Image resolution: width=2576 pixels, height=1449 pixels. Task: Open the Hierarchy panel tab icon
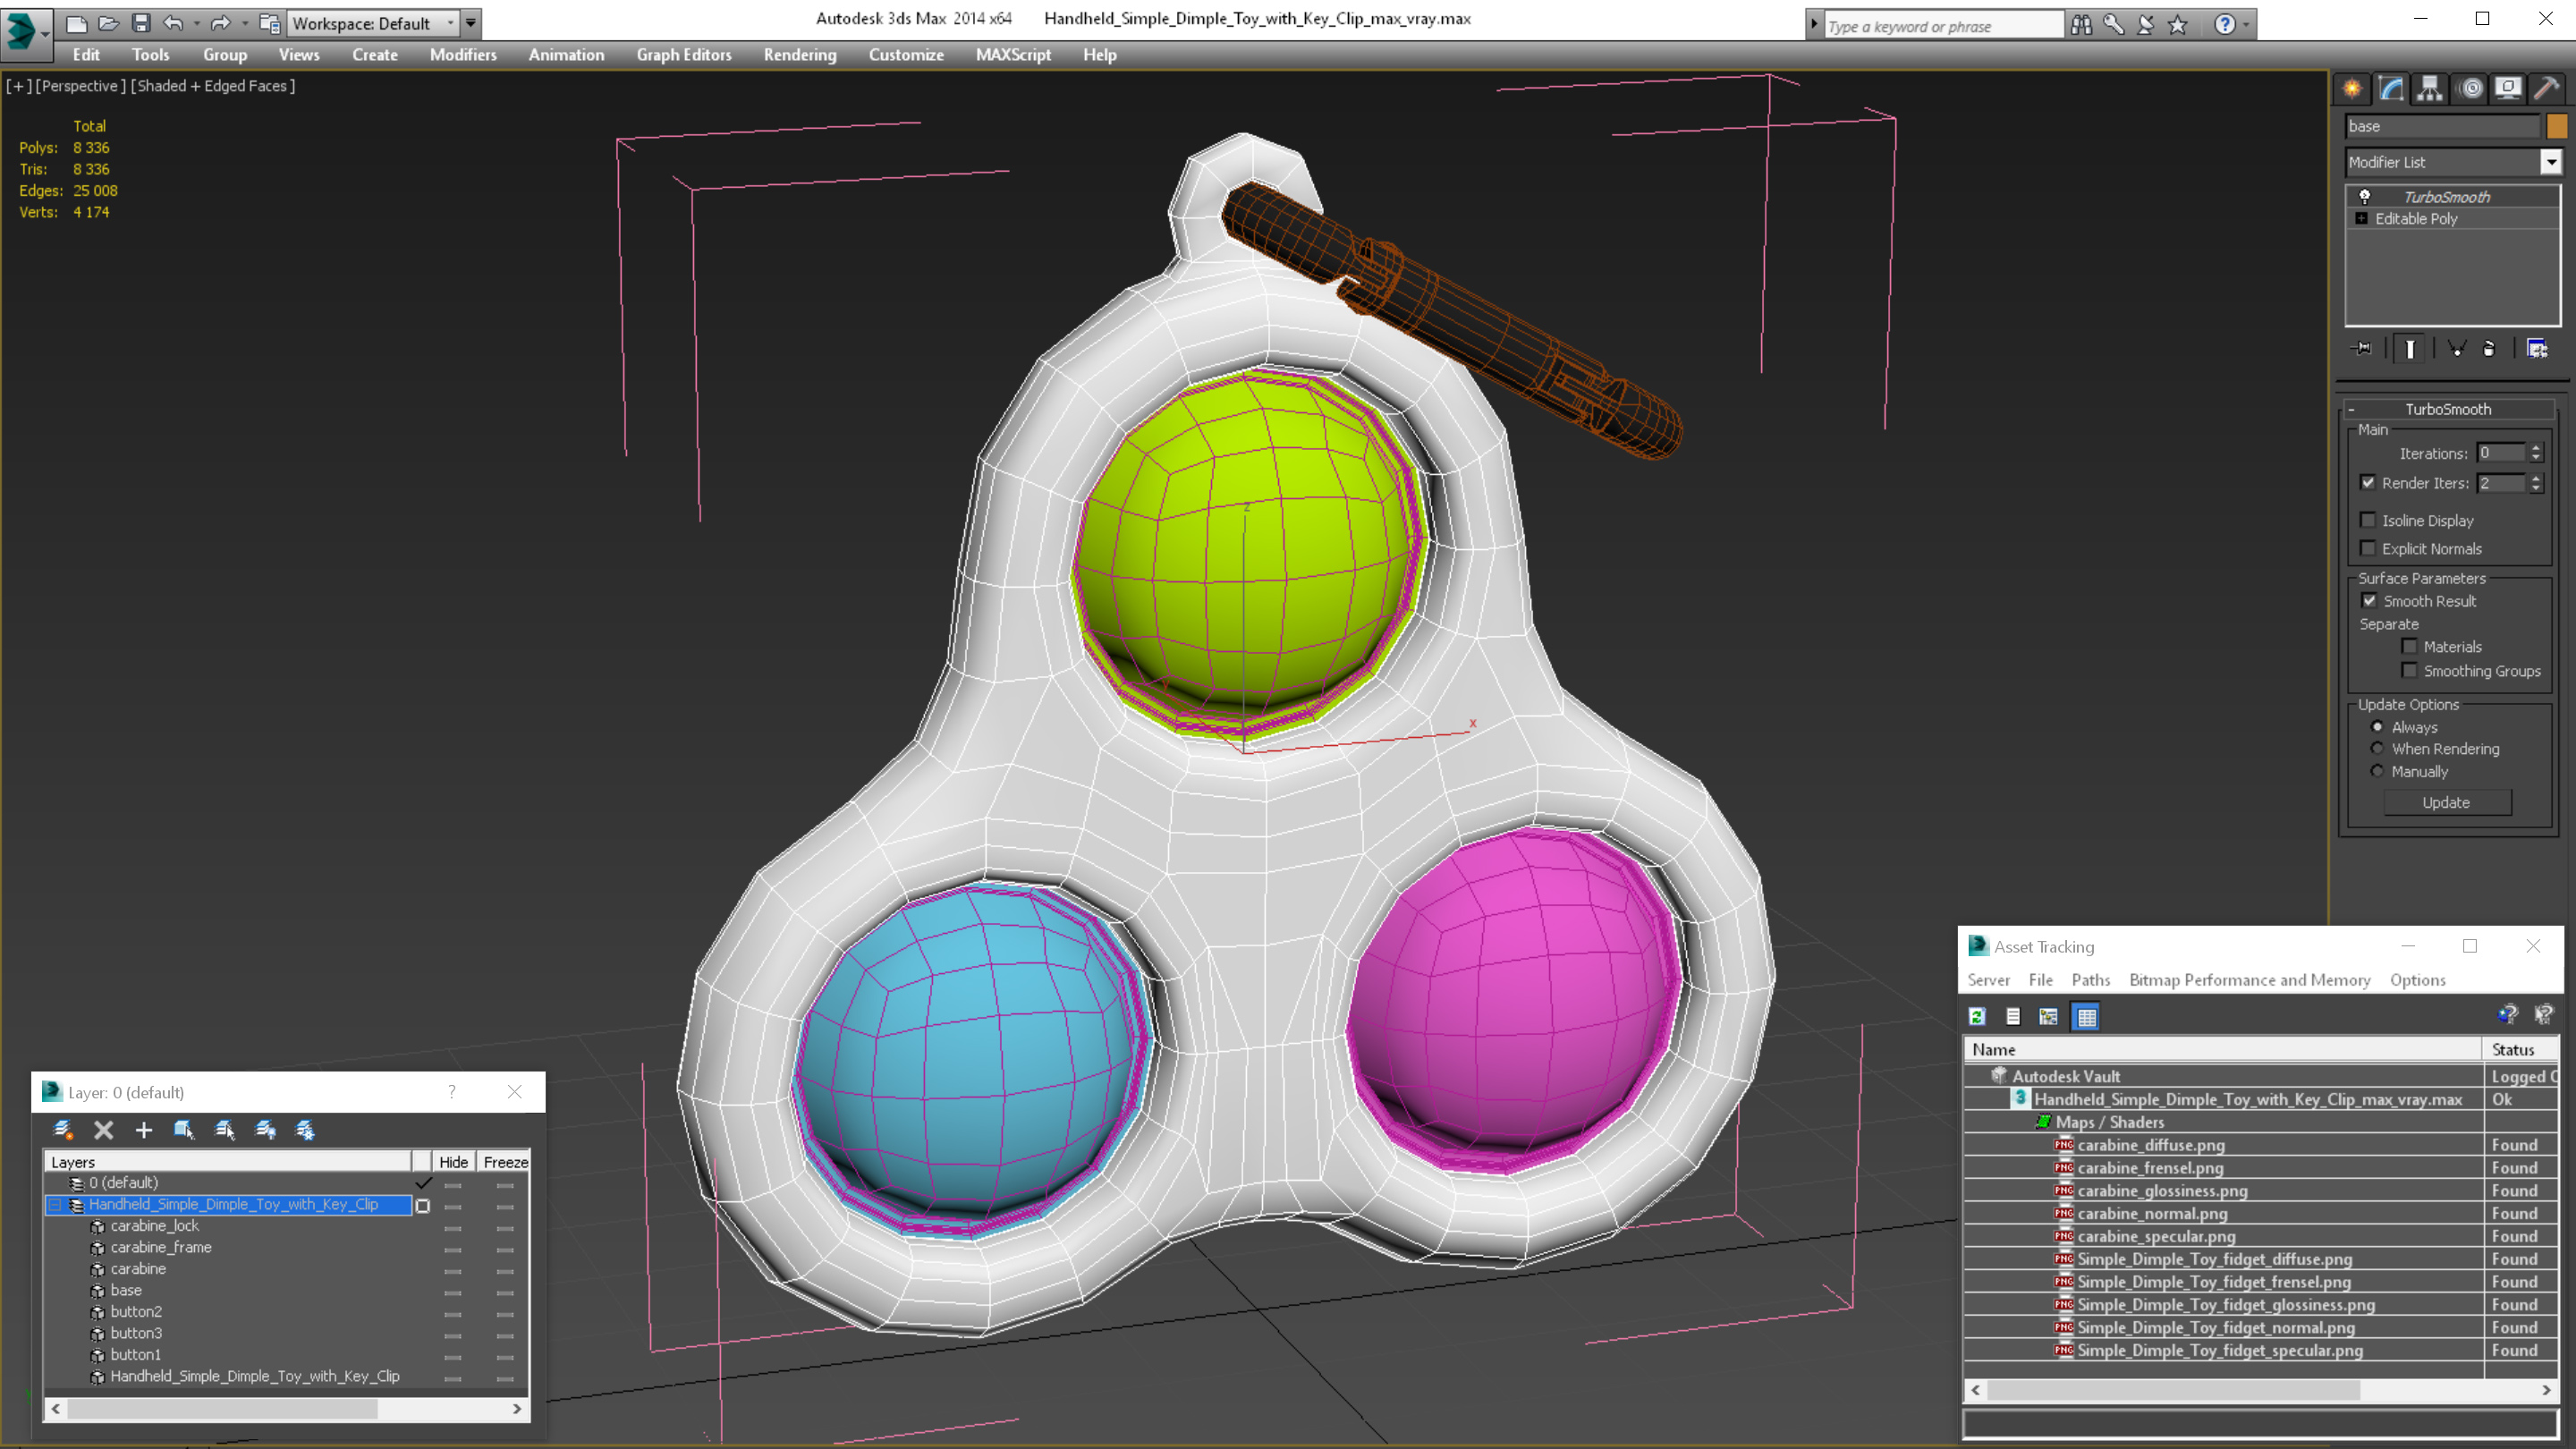tap(2430, 89)
